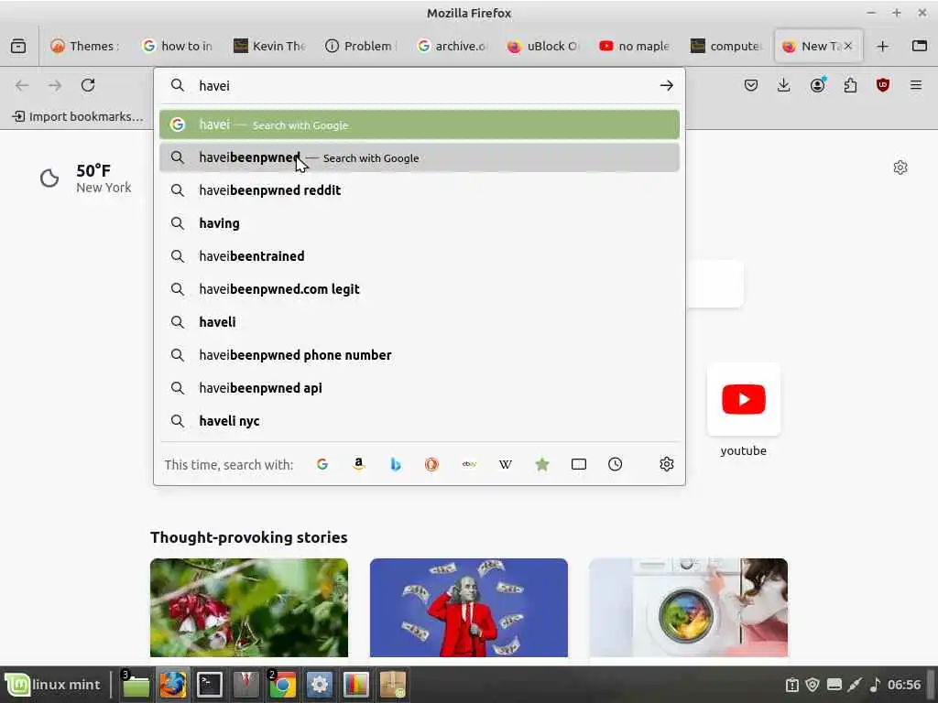Open the Terminal taskbar icon
Screen dimensions: 938x703
coord(210,685)
